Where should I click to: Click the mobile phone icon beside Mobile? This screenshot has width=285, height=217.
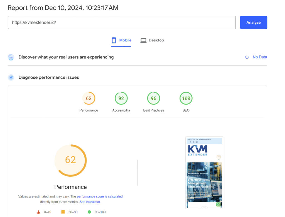(x=114, y=40)
